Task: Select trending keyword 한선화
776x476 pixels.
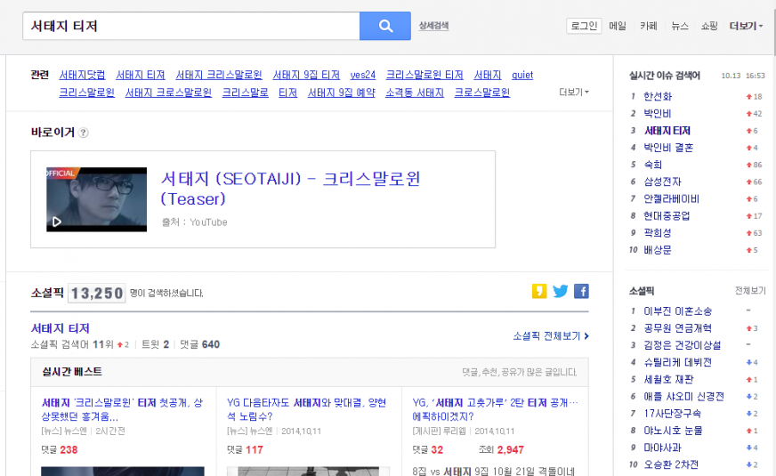Action: pos(658,96)
